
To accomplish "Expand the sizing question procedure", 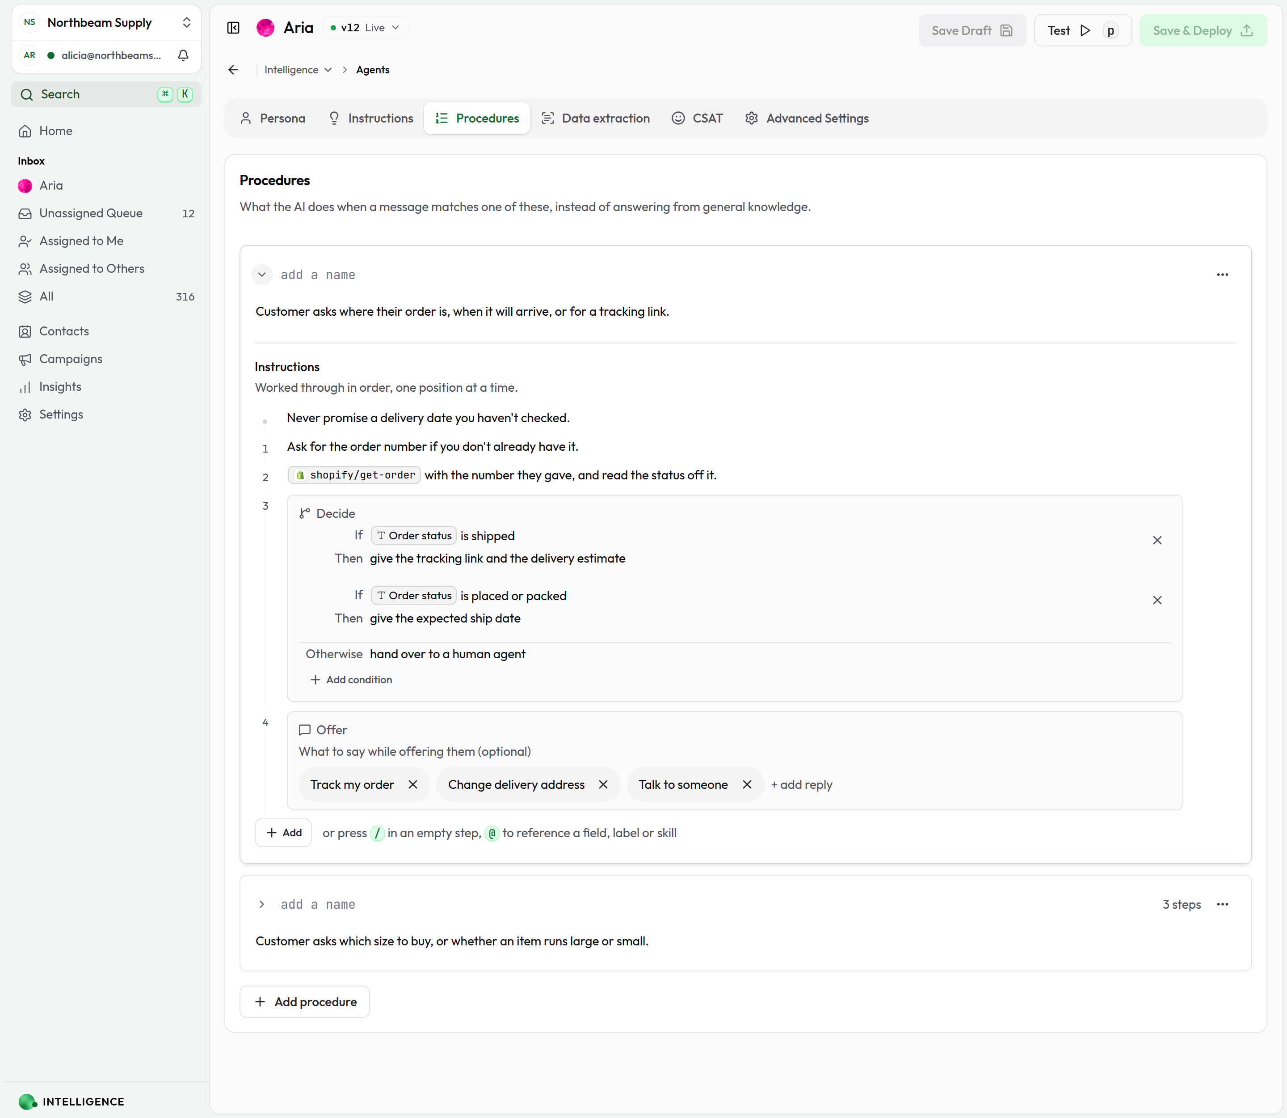I will tap(262, 904).
